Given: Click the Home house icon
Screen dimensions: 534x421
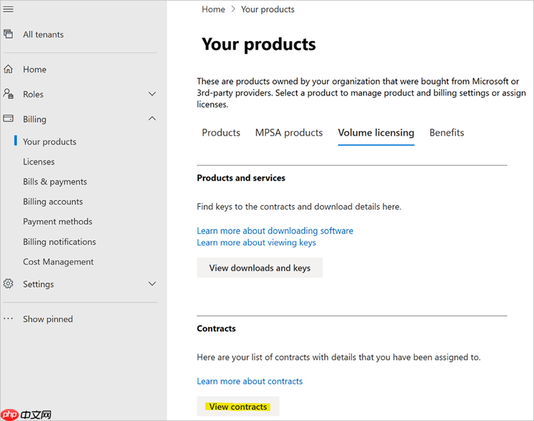Looking at the screenshot, I should [x=8, y=69].
